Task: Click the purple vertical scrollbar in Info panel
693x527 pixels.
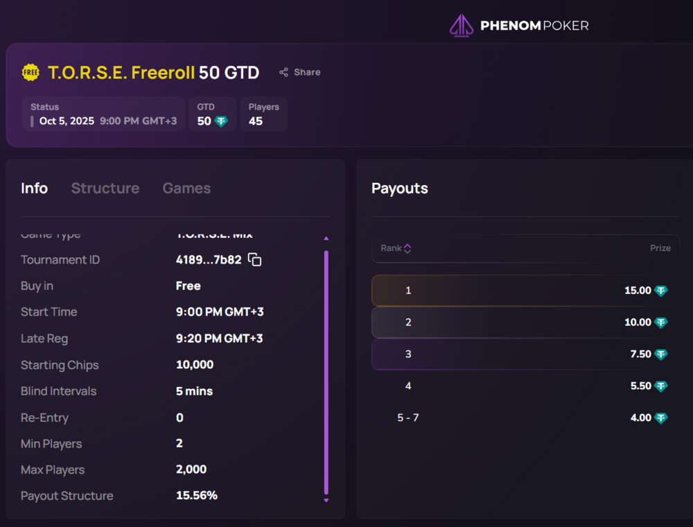Action: 326,371
